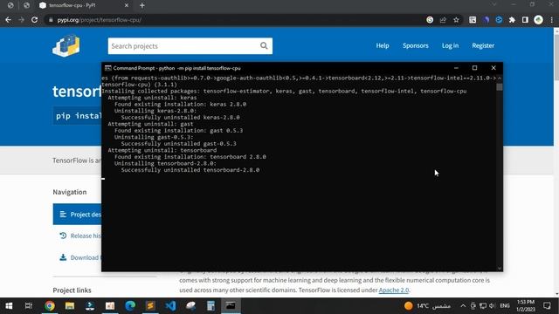Open Chrome three-dot menu
Image resolution: width=559 pixels, height=314 pixels.
pos(551,20)
